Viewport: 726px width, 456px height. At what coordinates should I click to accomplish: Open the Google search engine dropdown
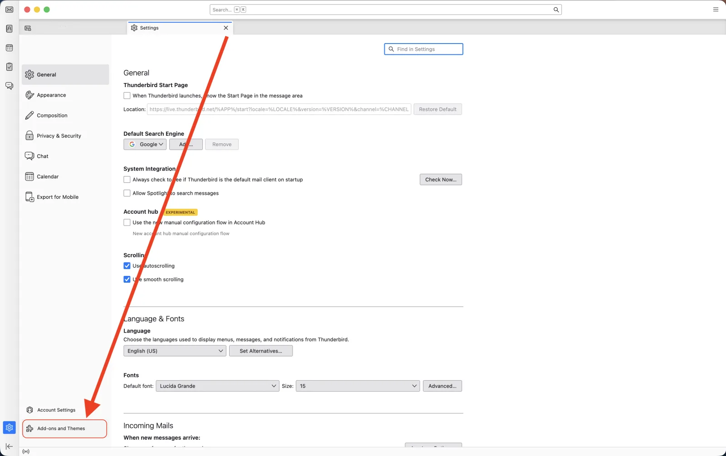click(145, 144)
